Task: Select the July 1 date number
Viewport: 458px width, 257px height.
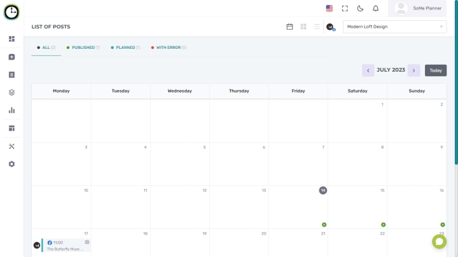Action: coord(382,104)
